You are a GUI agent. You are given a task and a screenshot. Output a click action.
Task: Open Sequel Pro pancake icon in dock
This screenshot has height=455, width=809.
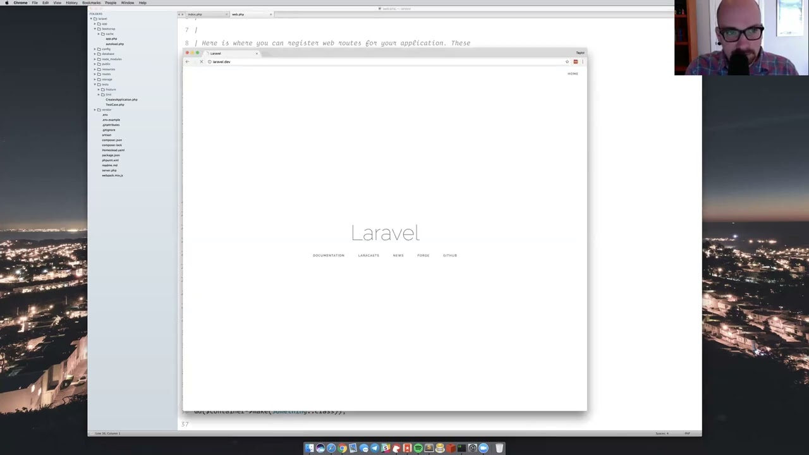440,448
